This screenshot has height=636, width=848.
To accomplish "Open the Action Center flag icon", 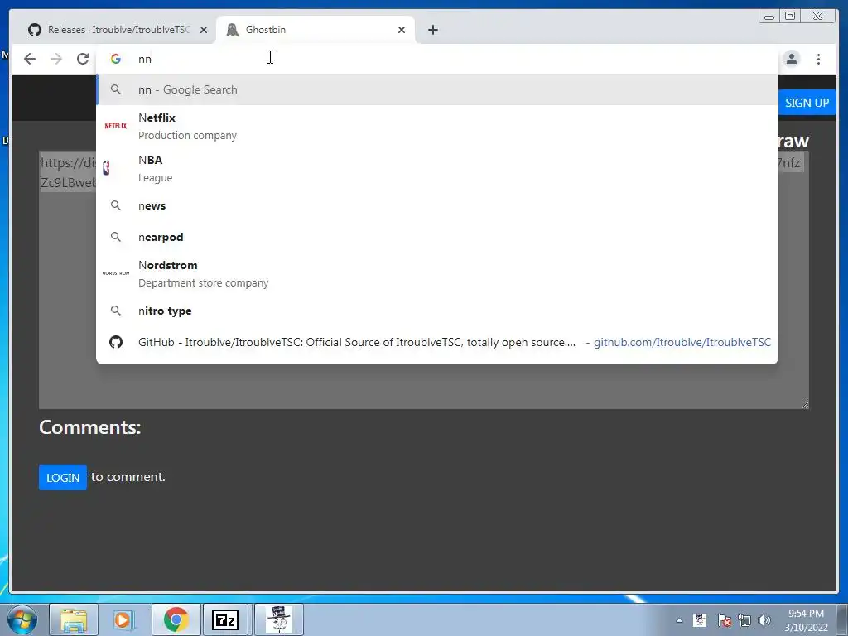I will coord(724,620).
